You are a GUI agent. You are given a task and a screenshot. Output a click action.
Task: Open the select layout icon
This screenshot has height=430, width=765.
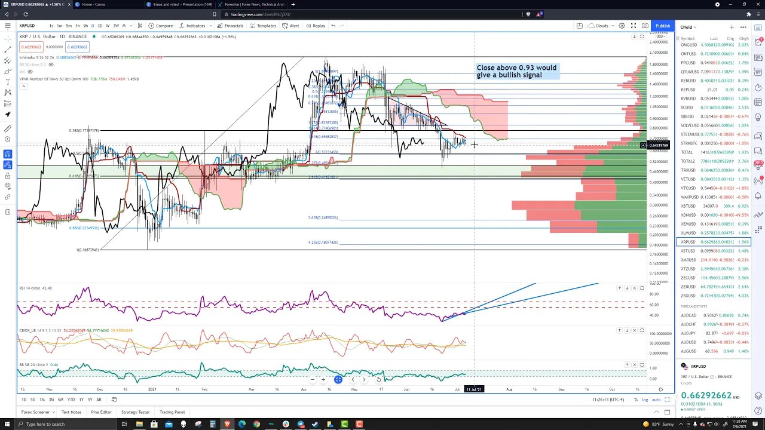(579, 26)
